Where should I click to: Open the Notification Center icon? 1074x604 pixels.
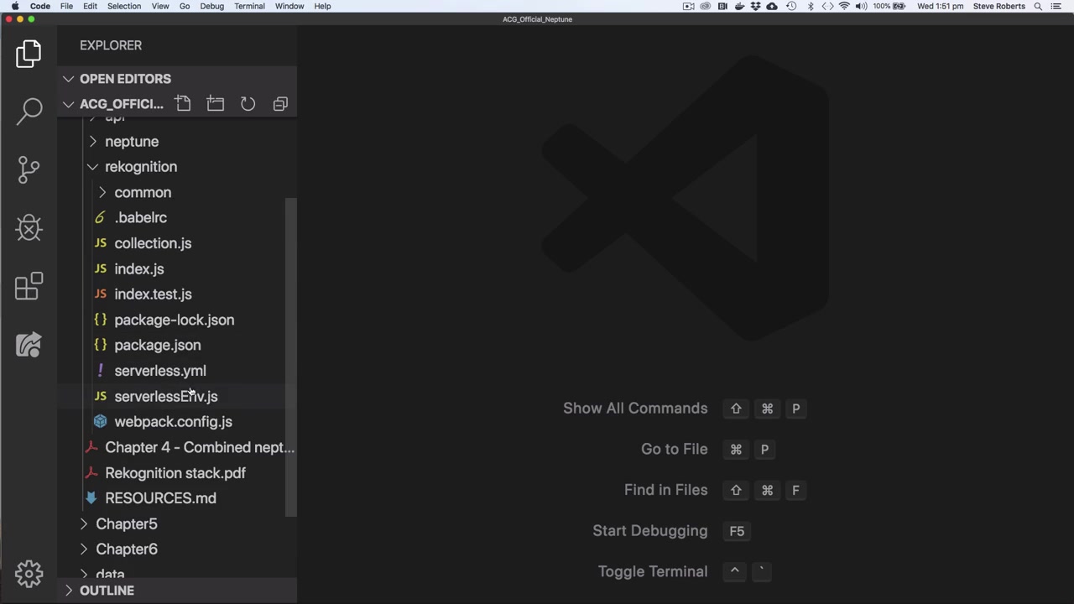click(x=1057, y=6)
